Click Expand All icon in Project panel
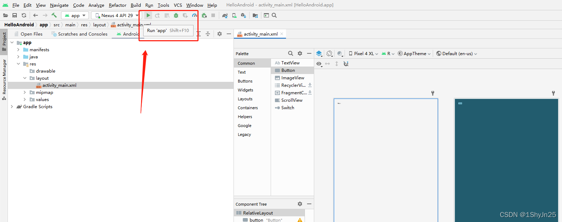The image size is (562, 222). pyautogui.click(x=199, y=34)
